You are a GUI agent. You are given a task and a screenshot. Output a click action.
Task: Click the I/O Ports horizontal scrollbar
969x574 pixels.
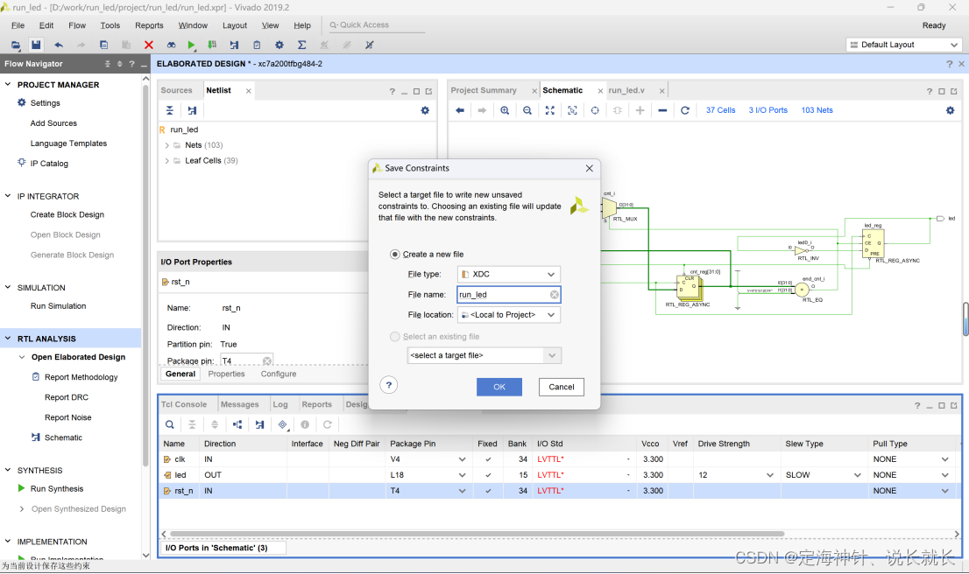(x=477, y=534)
